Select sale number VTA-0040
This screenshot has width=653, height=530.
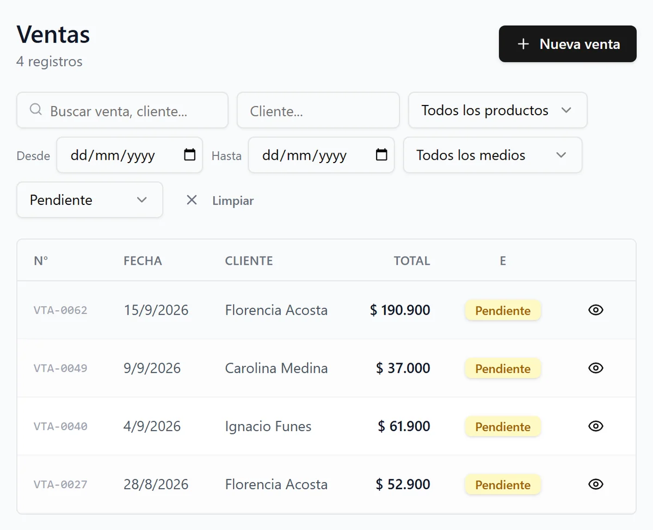coord(60,427)
